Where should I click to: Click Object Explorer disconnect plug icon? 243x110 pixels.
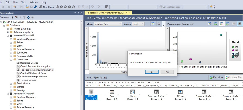click(17, 18)
